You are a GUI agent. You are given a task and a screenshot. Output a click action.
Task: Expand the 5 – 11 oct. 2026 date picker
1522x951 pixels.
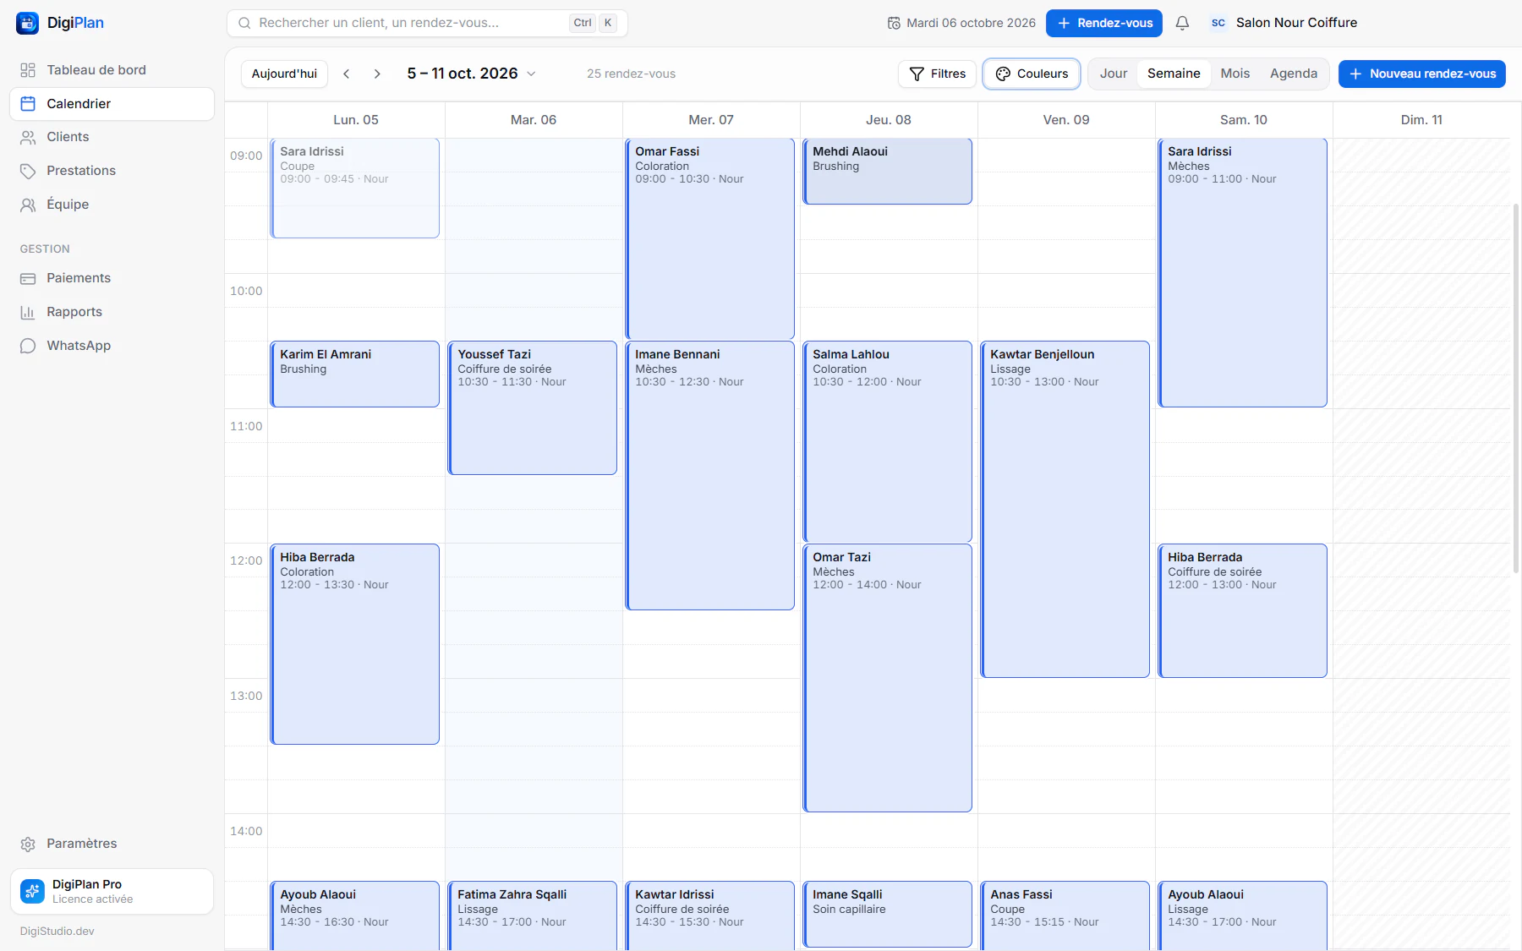tap(471, 74)
